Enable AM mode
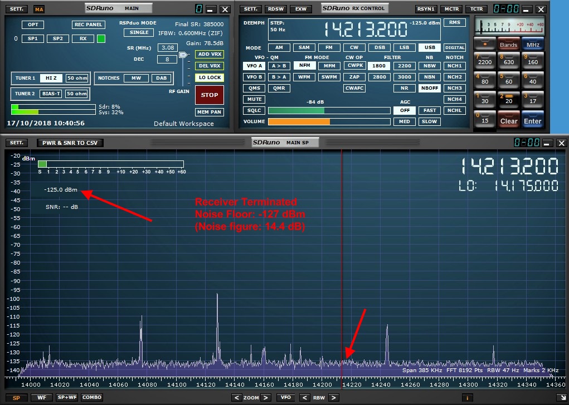This screenshot has height=405, width=569. (x=279, y=47)
